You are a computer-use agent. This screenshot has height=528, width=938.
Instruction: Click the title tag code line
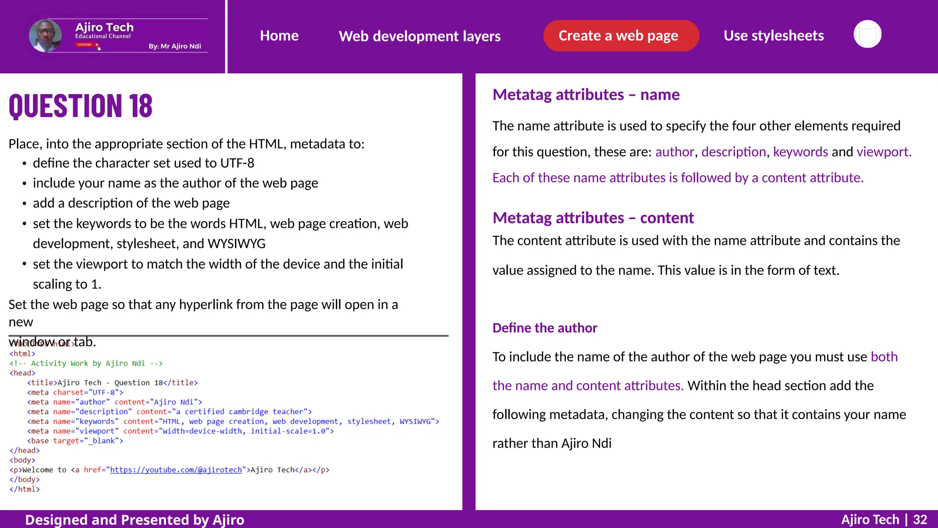[112, 383]
